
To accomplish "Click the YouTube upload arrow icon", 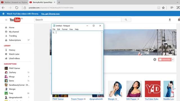I will point(170,20).
